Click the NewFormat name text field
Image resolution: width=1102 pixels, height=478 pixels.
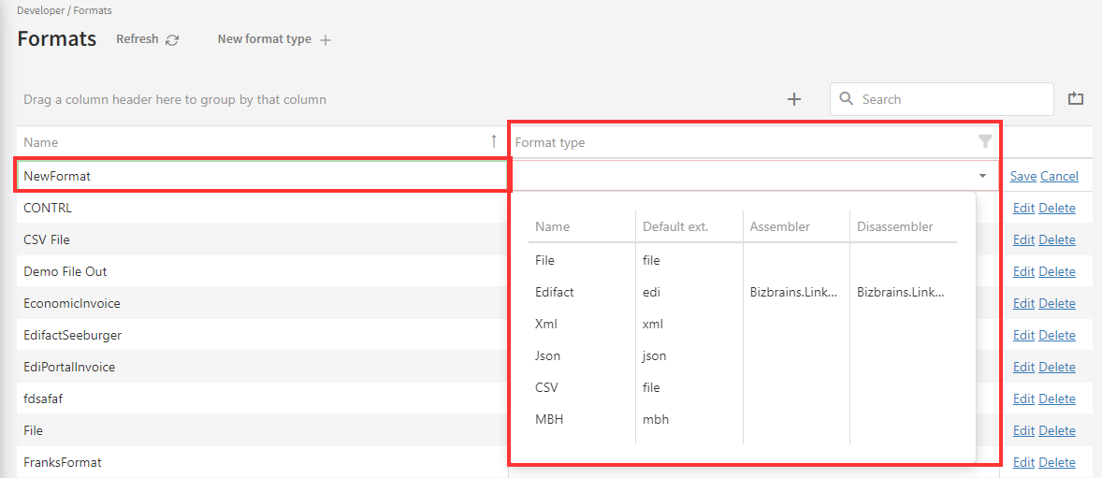[262, 176]
